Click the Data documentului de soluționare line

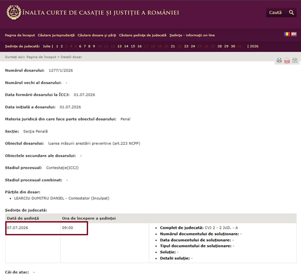pyautogui.click(x=197, y=240)
